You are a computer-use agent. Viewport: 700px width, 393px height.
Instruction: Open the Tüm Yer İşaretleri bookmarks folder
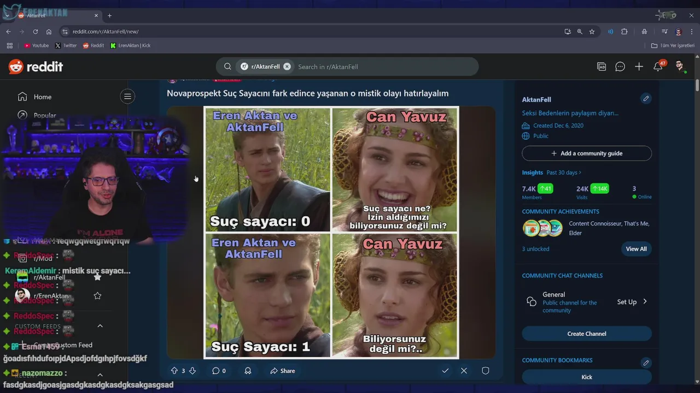coord(673,46)
